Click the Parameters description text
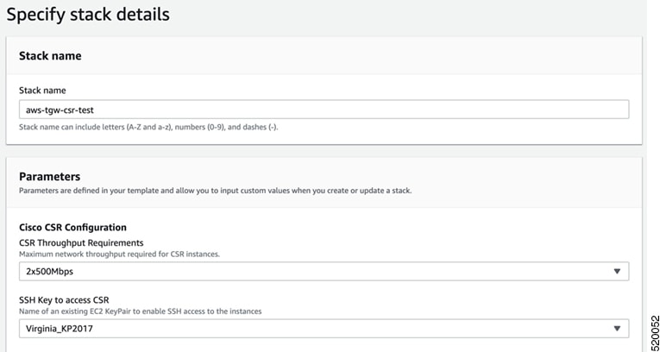The height and width of the screenshot is (352, 660). [215, 191]
